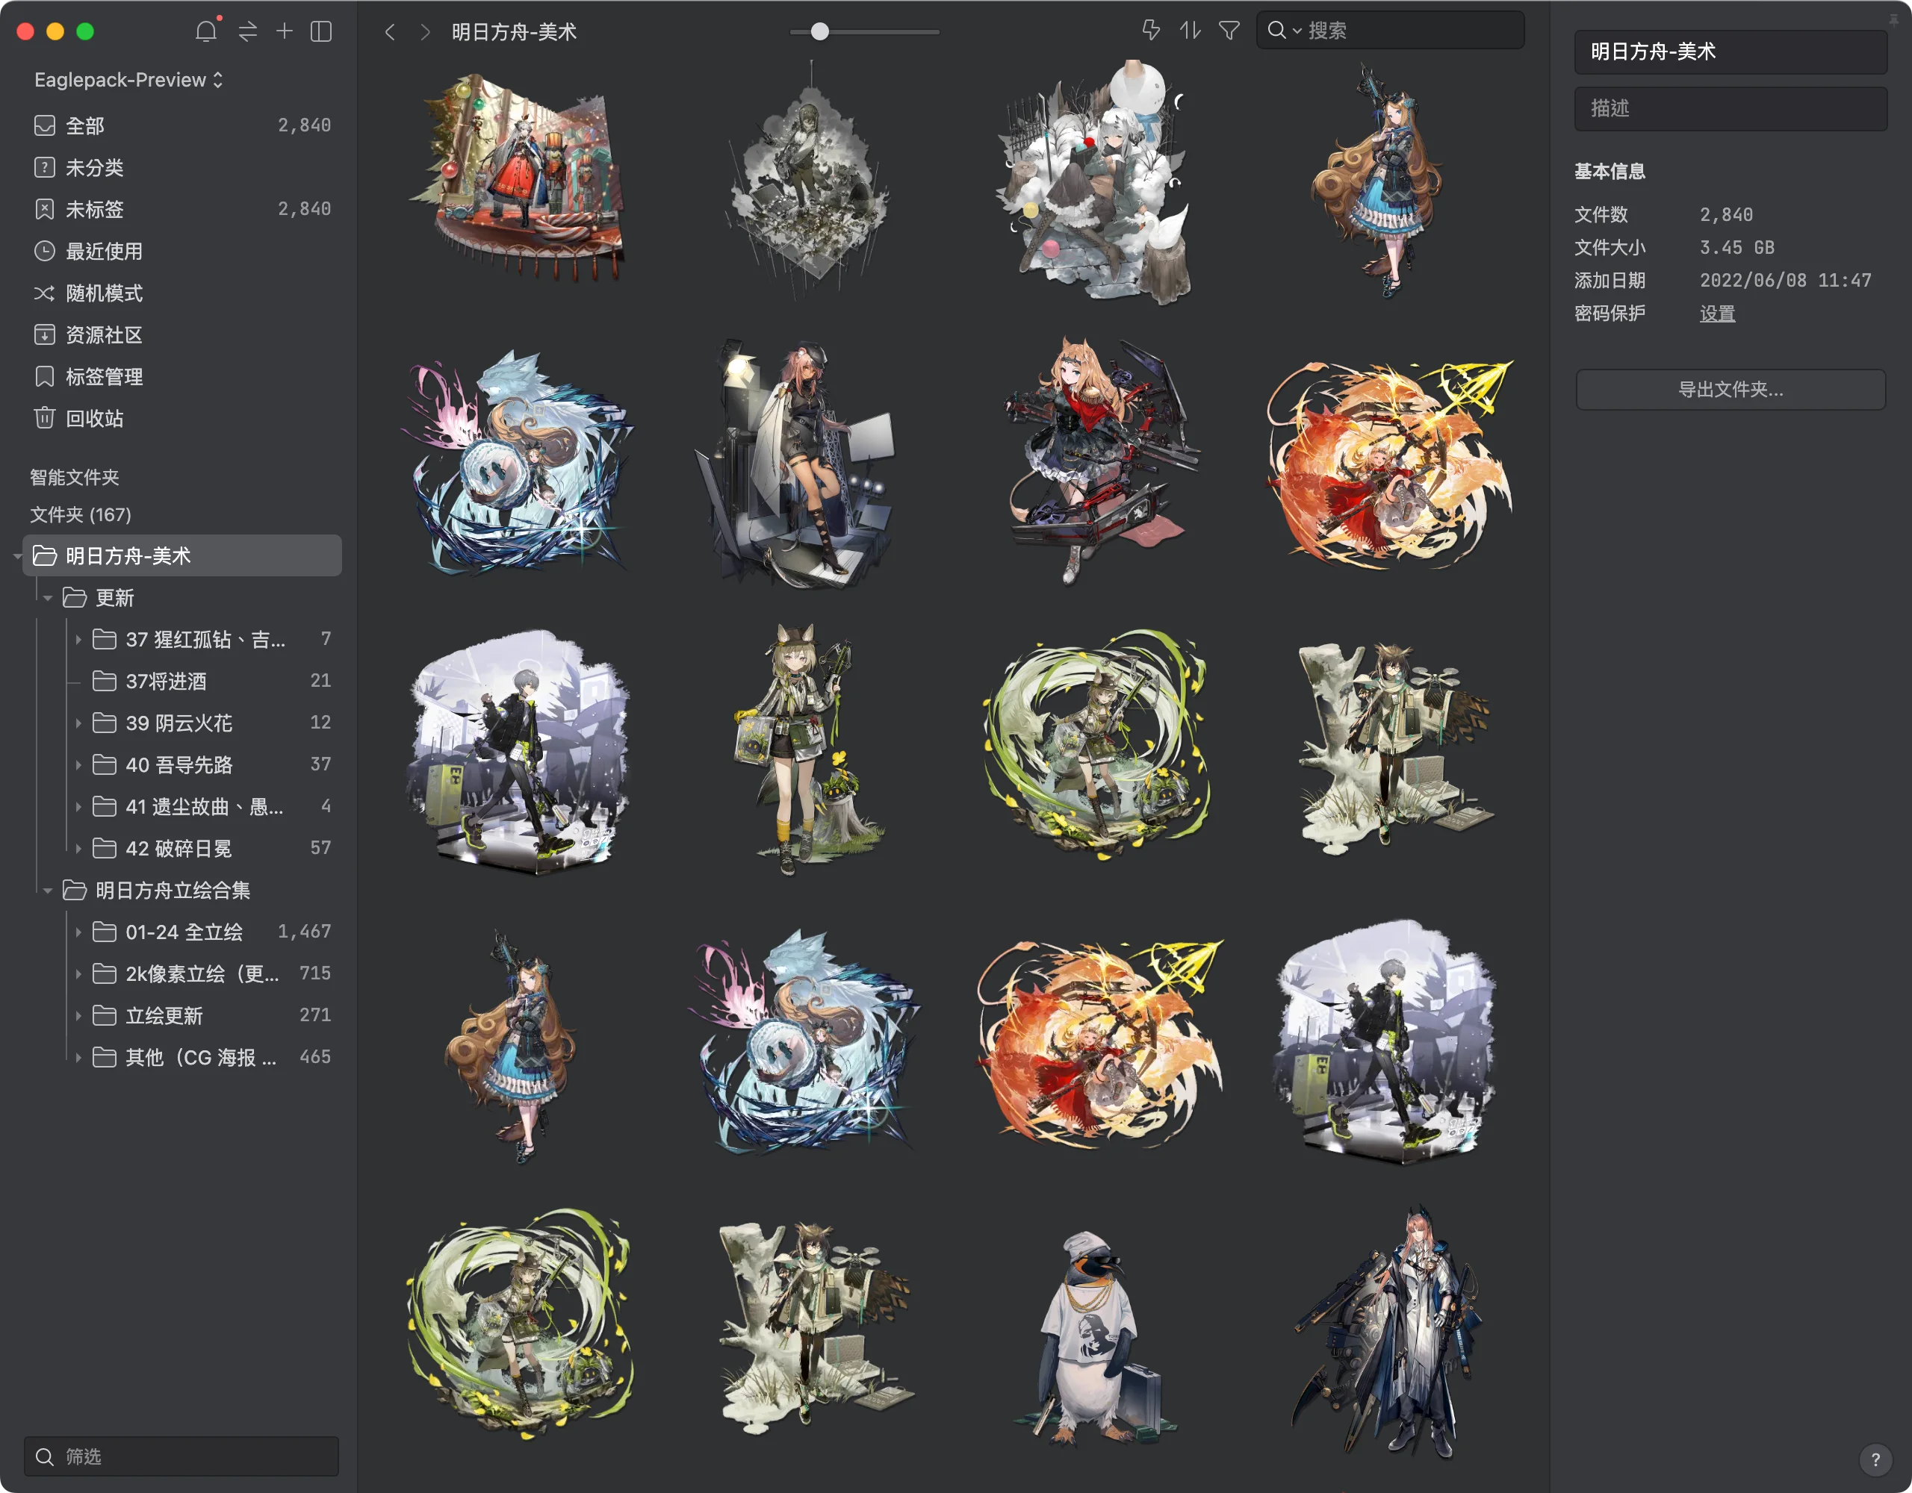Click the switch library arrows icon
This screenshot has width=1912, height=1493.
click(x=248, y=31)
